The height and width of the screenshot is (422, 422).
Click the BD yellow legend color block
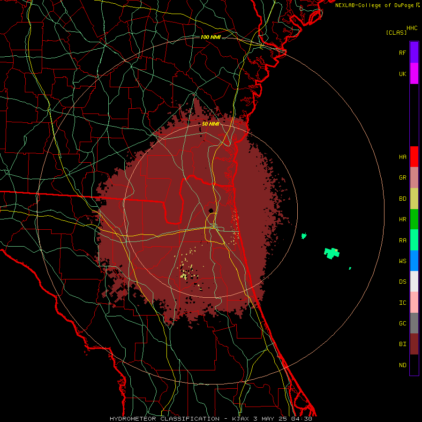click(414, 199)
